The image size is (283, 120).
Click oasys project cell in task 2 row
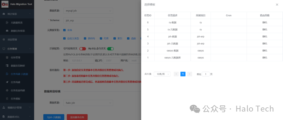(200, 51)
